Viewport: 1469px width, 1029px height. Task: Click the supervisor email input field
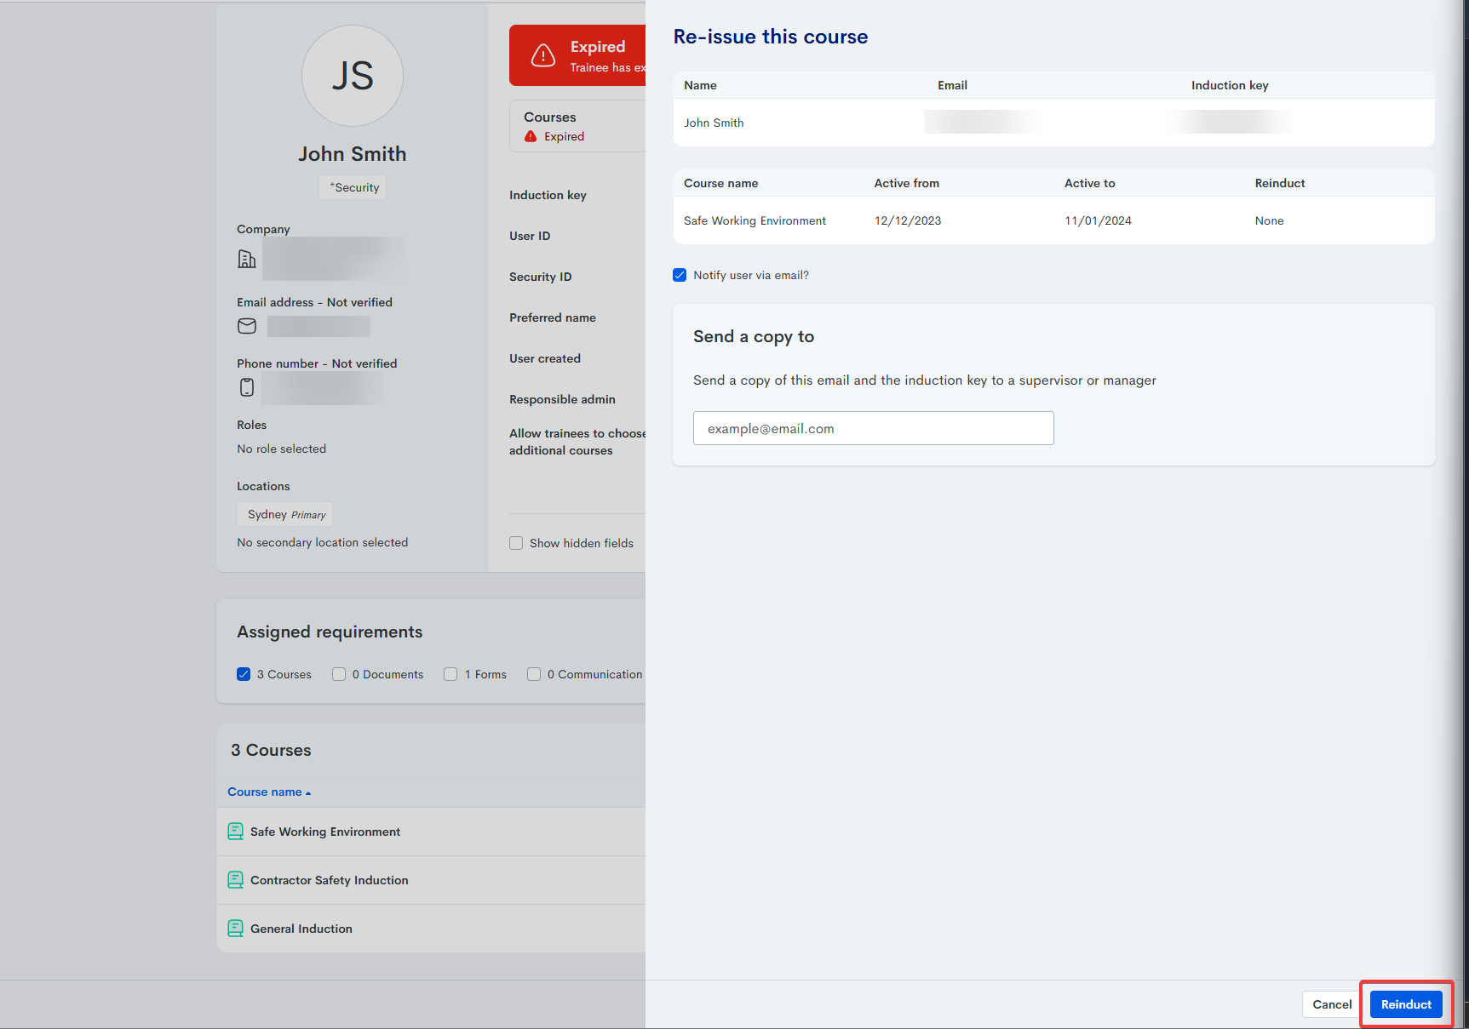pos(873,428)
